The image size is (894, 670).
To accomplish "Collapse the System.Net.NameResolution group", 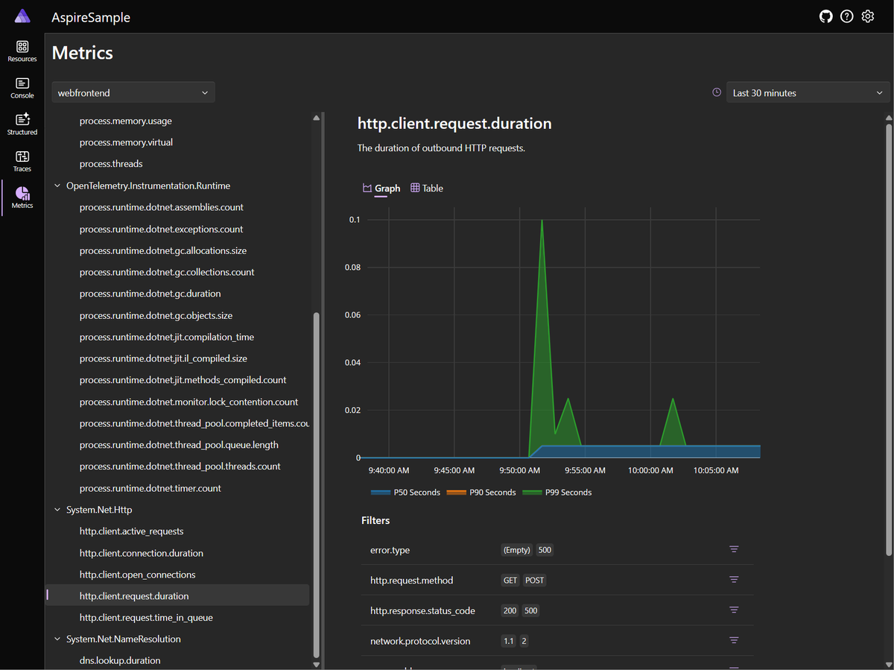I will click(x=57, y=639).
